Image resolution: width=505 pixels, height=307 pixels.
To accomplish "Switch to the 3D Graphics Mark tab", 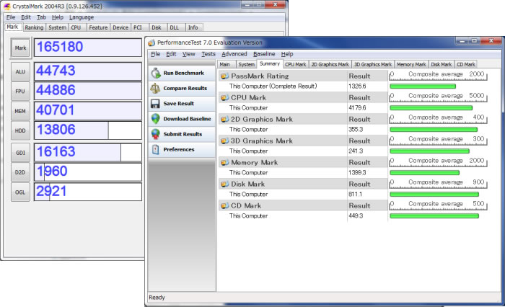I will point(373,64).
